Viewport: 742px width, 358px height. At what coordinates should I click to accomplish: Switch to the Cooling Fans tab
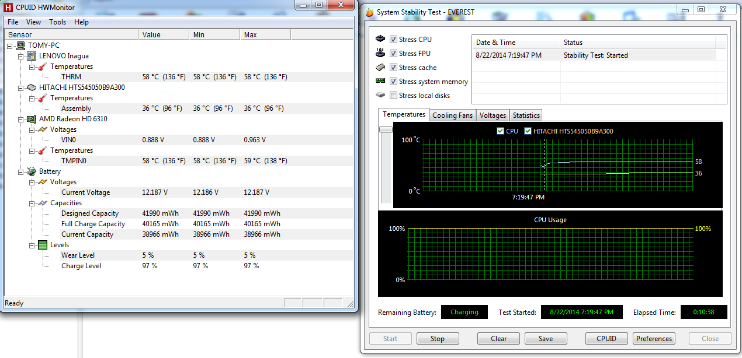pos(452,115)
